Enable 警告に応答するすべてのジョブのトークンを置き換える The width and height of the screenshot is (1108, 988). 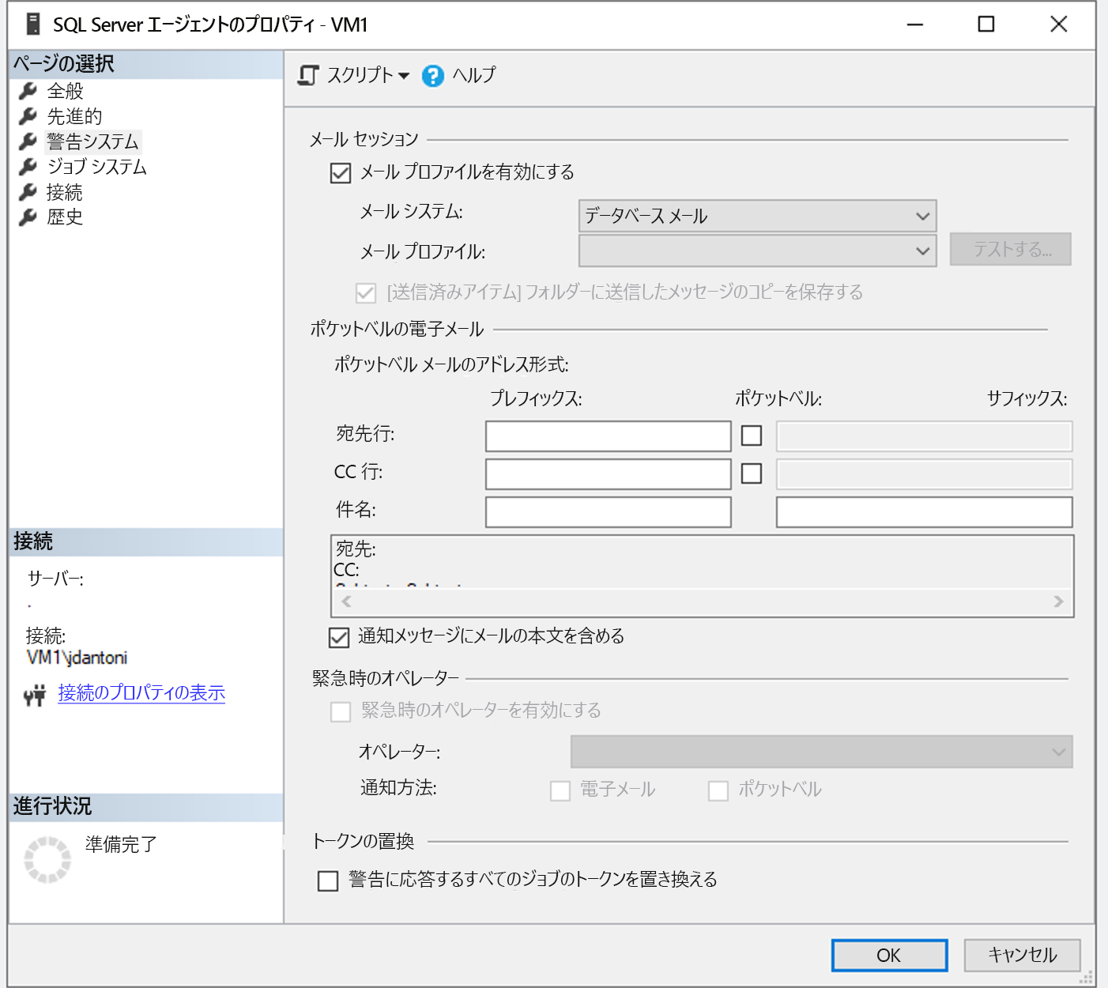pyautogui.click(x=328, y=880)
